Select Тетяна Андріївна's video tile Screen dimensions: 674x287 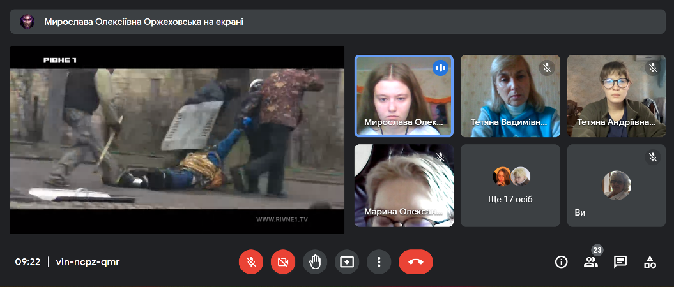617,96
